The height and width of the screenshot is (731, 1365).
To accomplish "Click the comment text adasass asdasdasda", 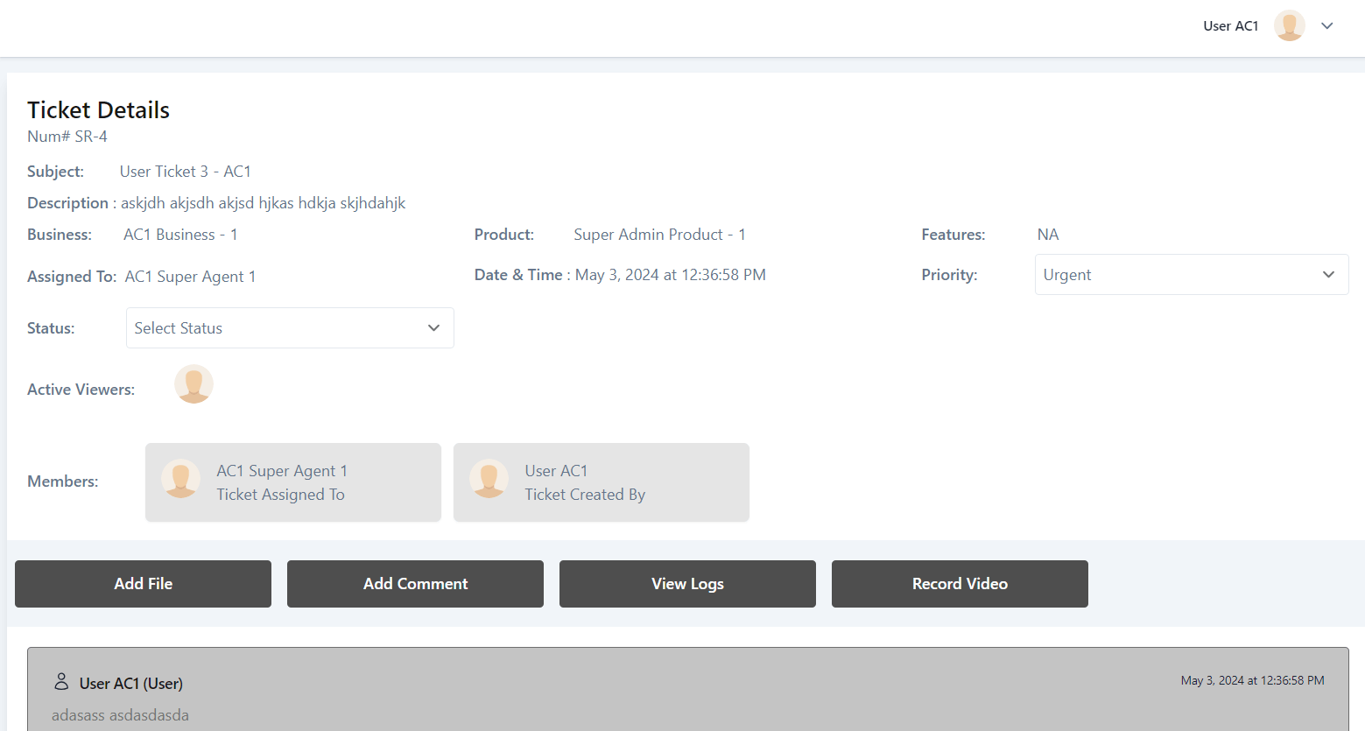I will click(120, 715).
